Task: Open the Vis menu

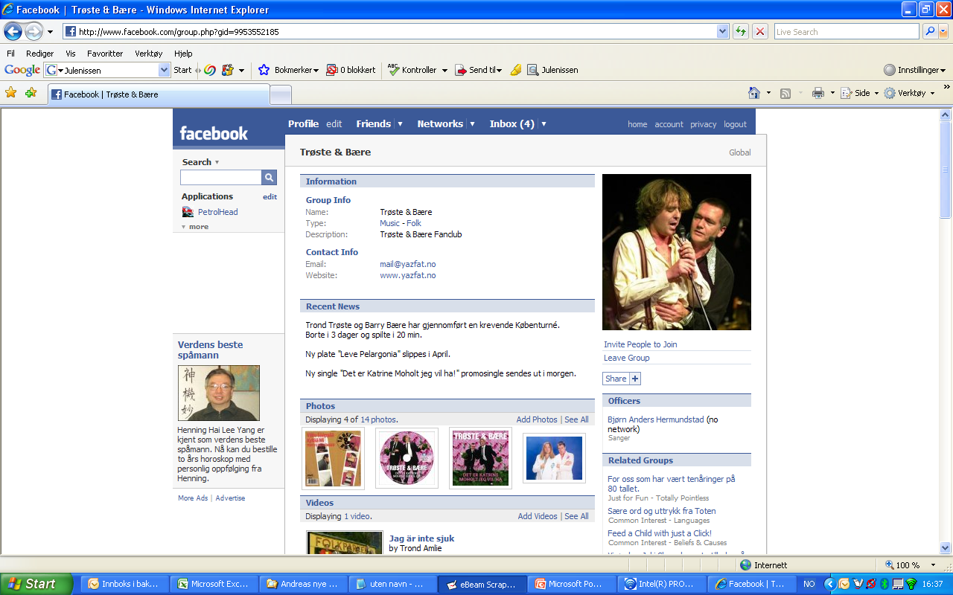Action: click(x=71, y=54)
